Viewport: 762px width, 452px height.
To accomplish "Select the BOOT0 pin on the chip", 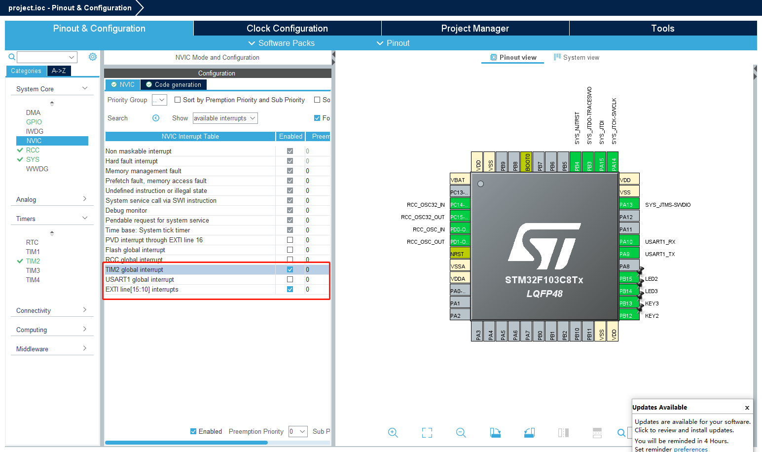I will coord(527,162).
